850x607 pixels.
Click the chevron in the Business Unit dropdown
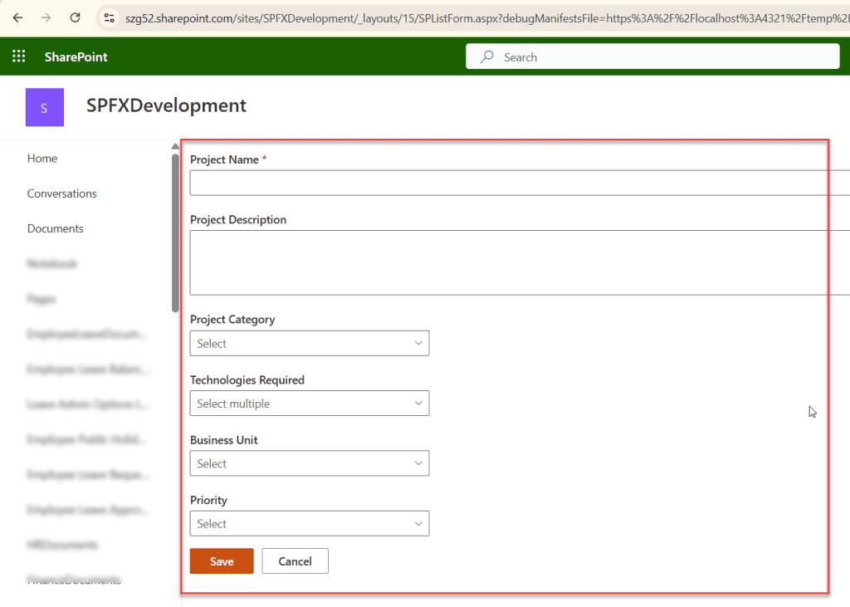click(418, 464)
